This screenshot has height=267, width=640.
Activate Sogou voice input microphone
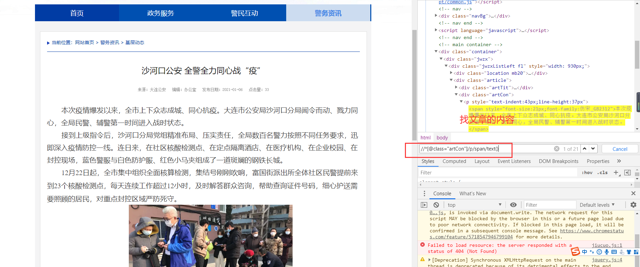coord(607,252)
